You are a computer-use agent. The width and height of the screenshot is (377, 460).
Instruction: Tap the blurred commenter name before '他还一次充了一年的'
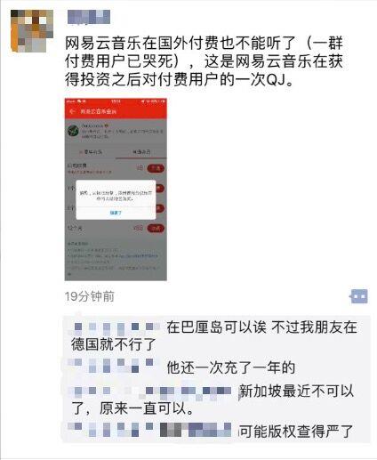pos(111,366)
